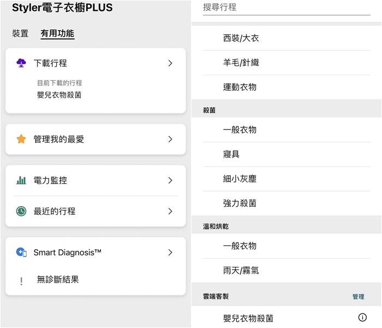Open 管理我的最愛 via its chevron
This screenshot has height=328, width=382.
pos(170,139)
